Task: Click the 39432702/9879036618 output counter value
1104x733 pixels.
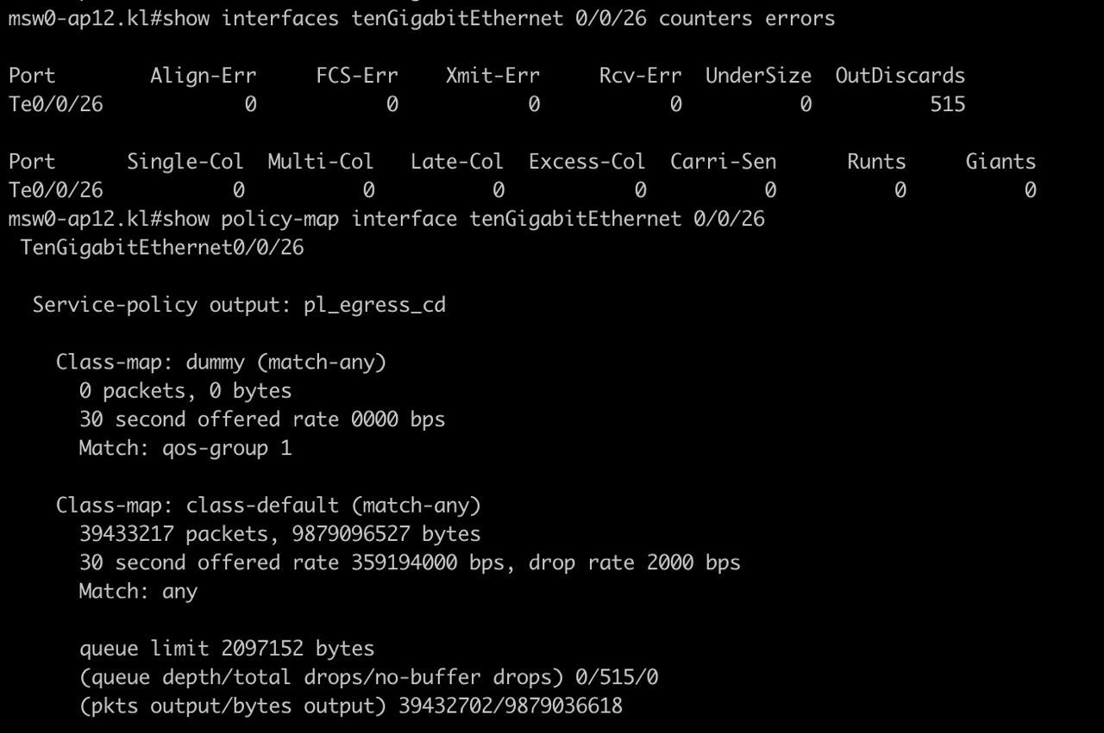Action: [510, 706]
